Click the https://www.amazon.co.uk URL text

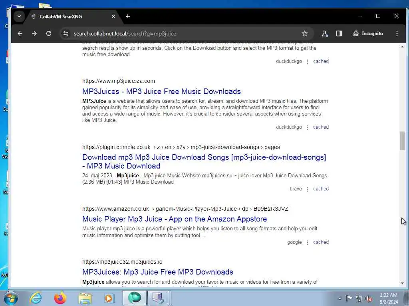click(115, 209)
